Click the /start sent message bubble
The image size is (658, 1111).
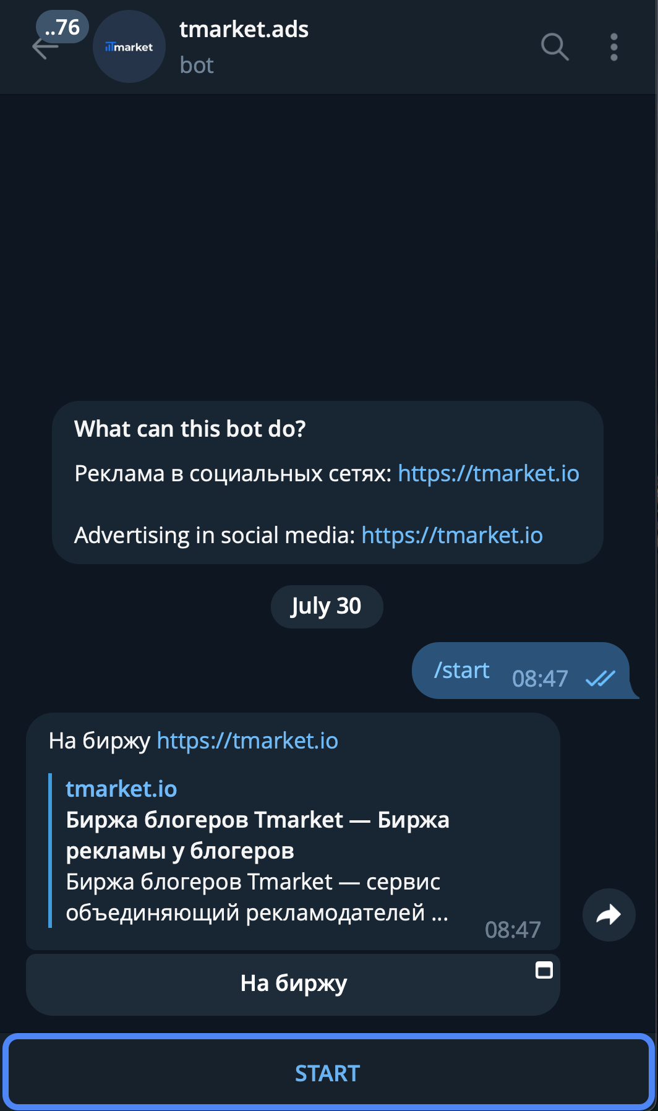click(x=461, y=671)
